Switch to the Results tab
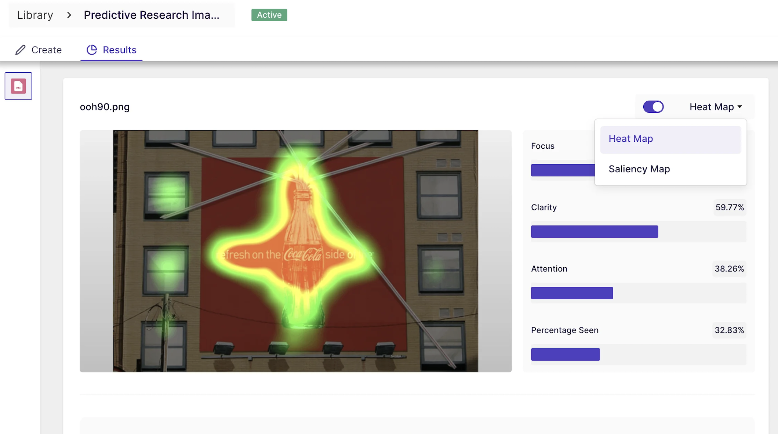 [112, 50]
